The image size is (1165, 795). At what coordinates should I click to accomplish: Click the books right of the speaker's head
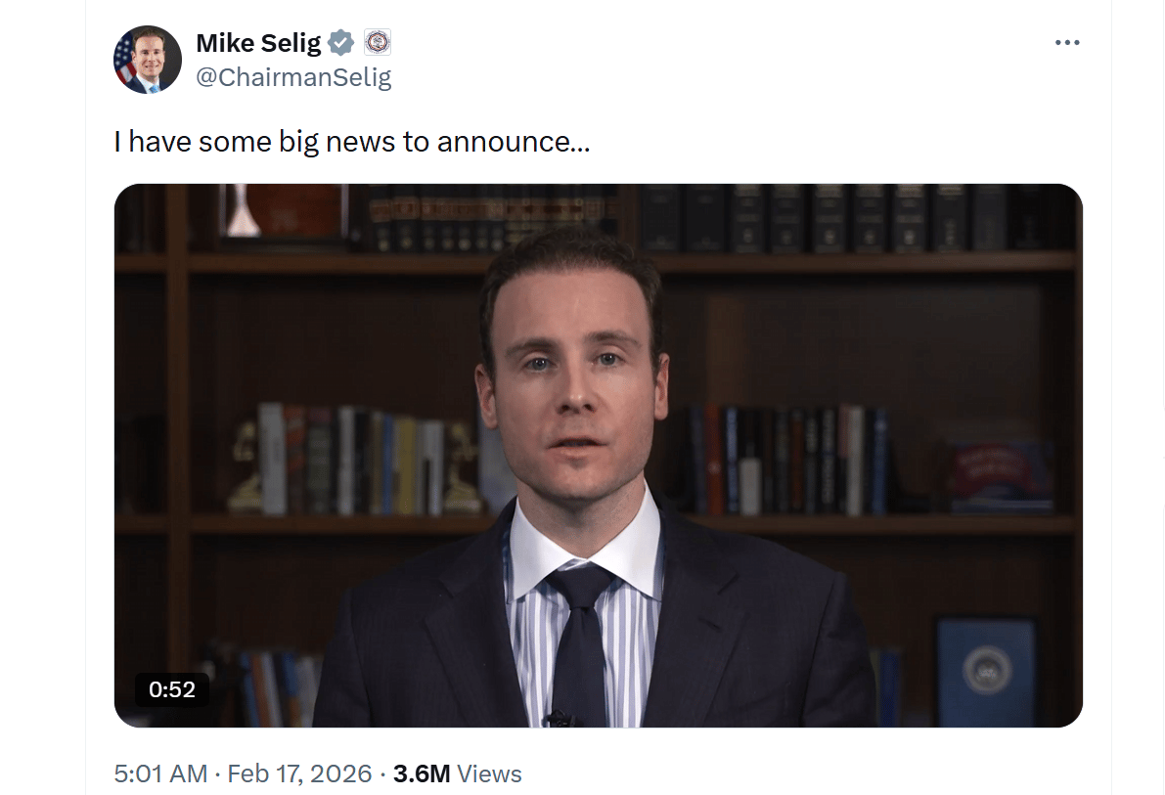click(789, 461)
